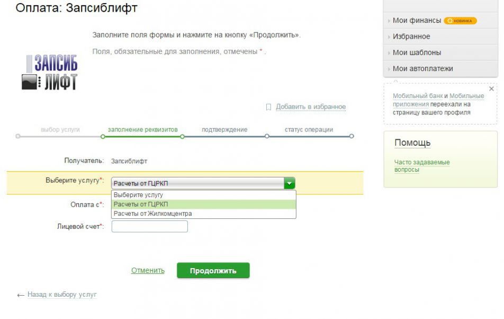Click the статус операции step label

[x=309, y=130]
